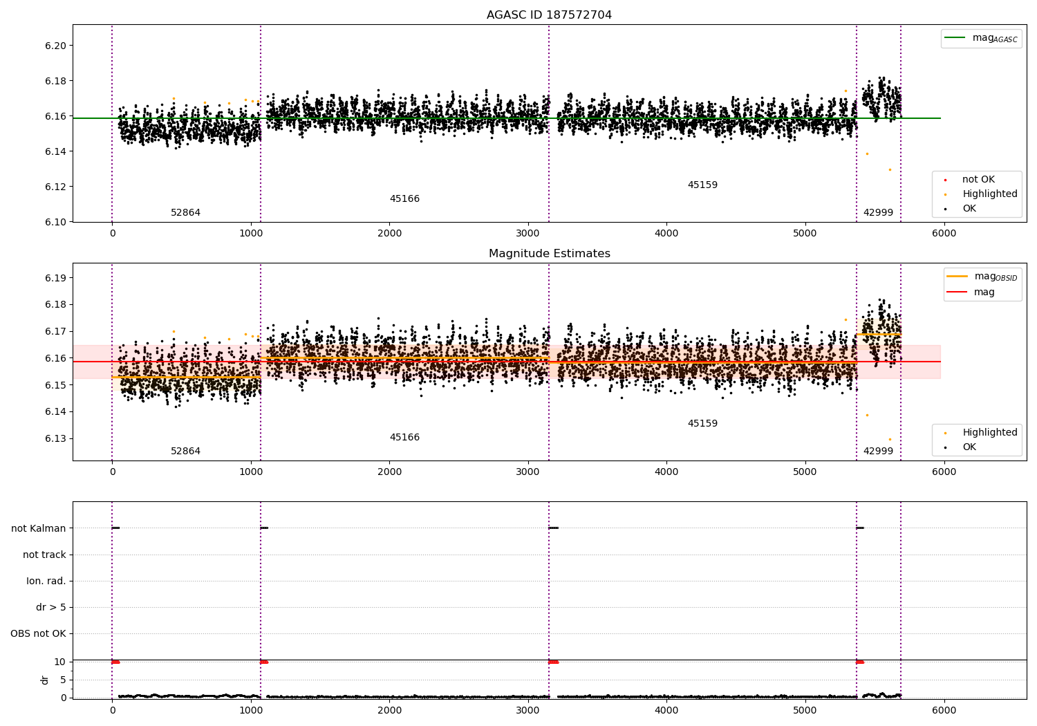The width and height of the screenshot is (1037, 726).
Task: Click x-tick 1000 under the bottom plot
Action: [x=251, y=711]
